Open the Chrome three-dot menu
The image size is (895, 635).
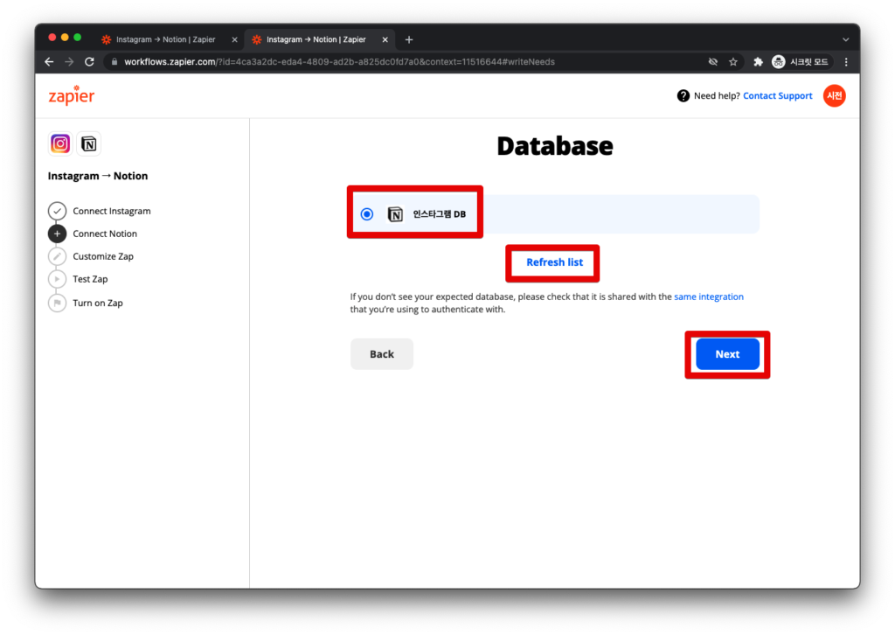point(846,62)
